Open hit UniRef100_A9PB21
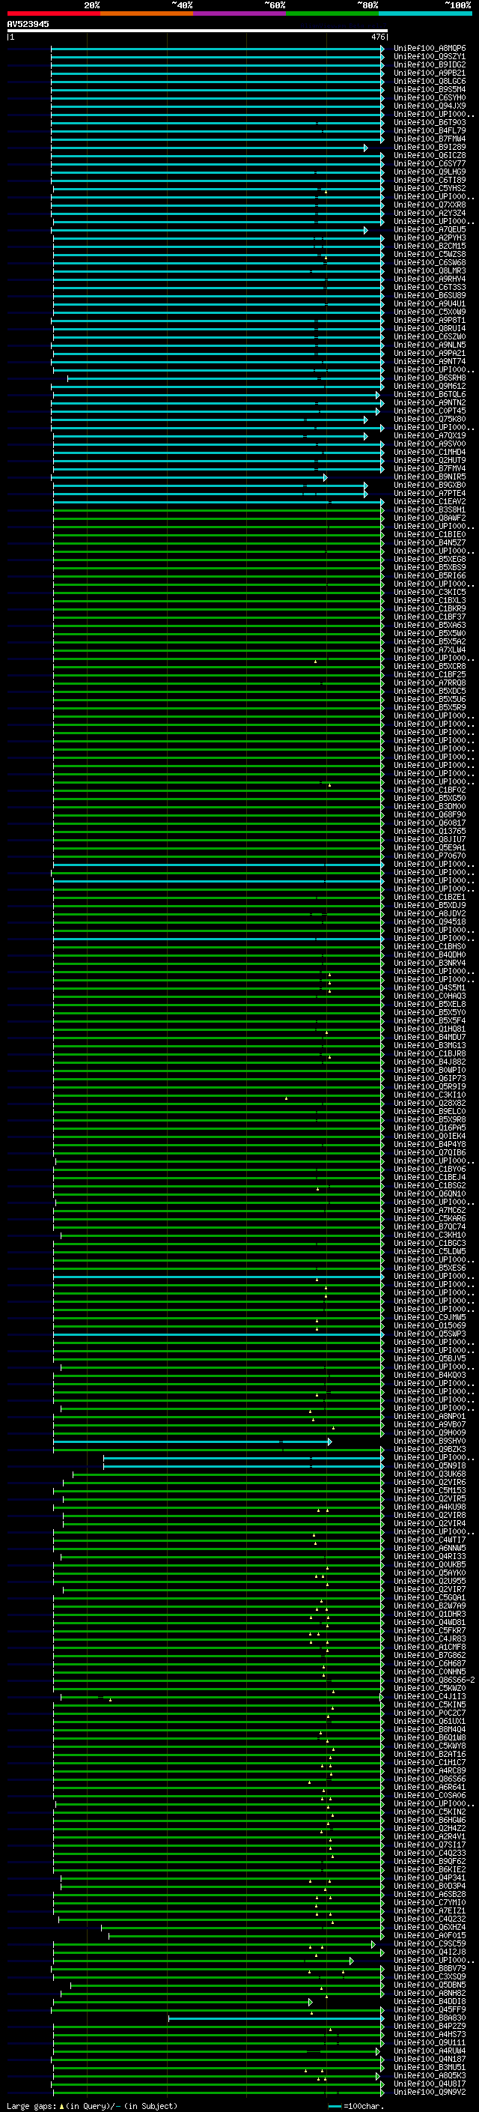This screenshot has height=2112, width=479. 429,73
